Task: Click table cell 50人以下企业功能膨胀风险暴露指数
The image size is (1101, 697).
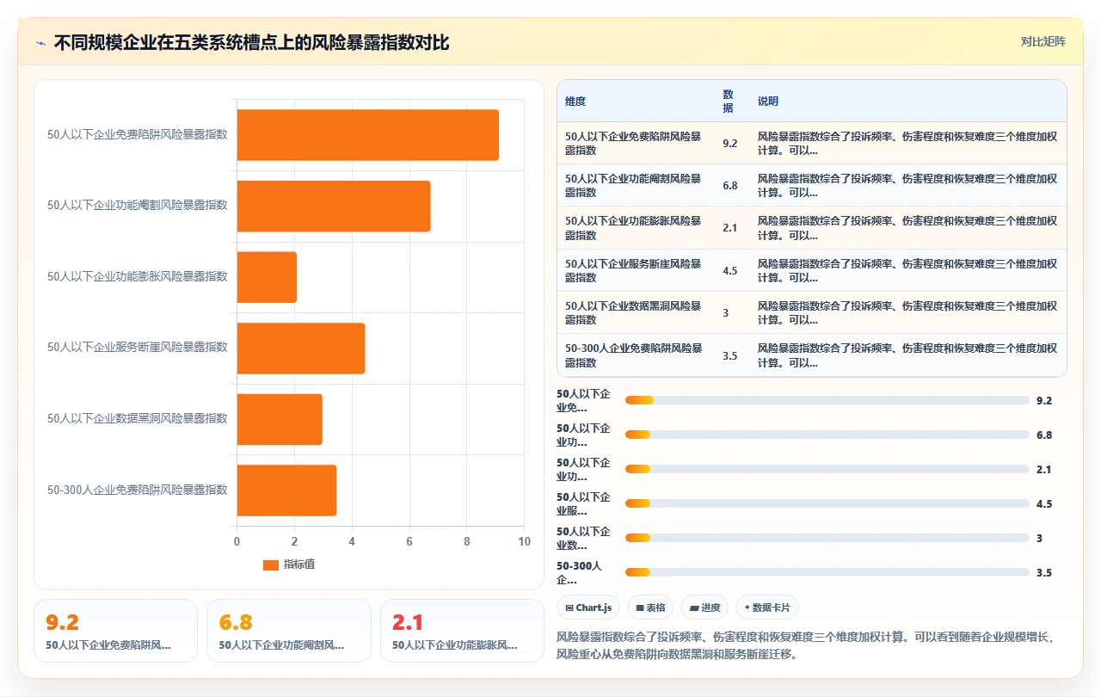Action: (636, 228)
